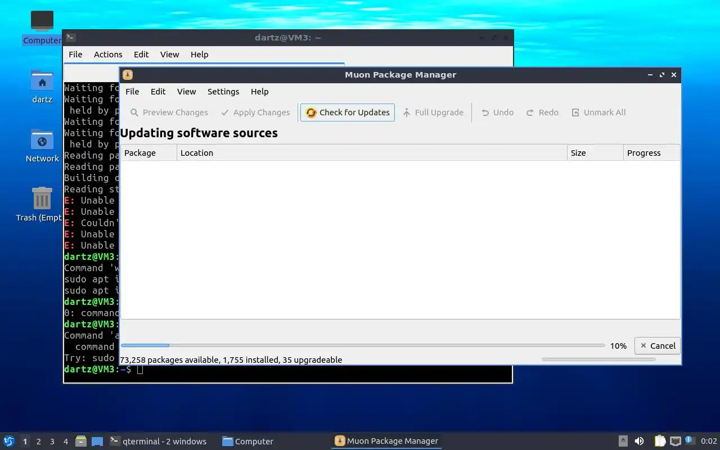
Task: Sort by the Package column header
Action: pyautogui.click(x=148, y=153)
